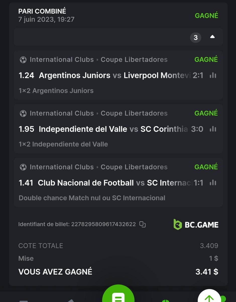236x302 pixels.
Task: Open stats icon for Independiente del Valle match
Action: click(213, 129)
